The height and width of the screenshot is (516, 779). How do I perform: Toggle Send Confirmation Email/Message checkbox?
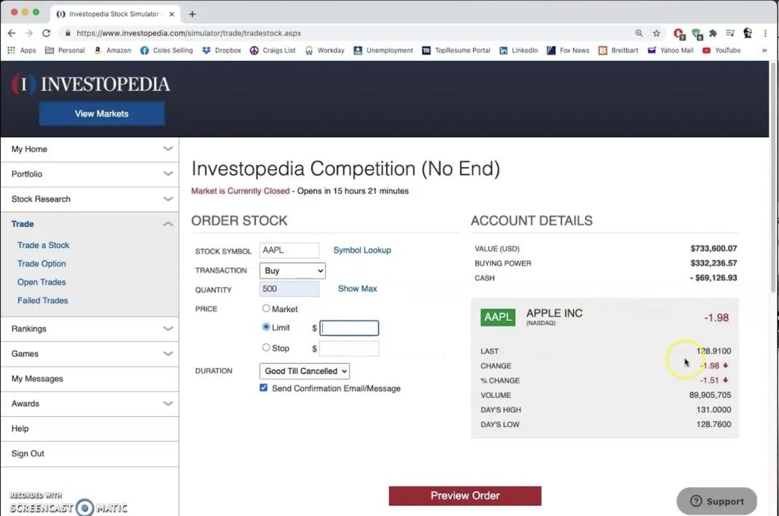(x=263, y=388)
